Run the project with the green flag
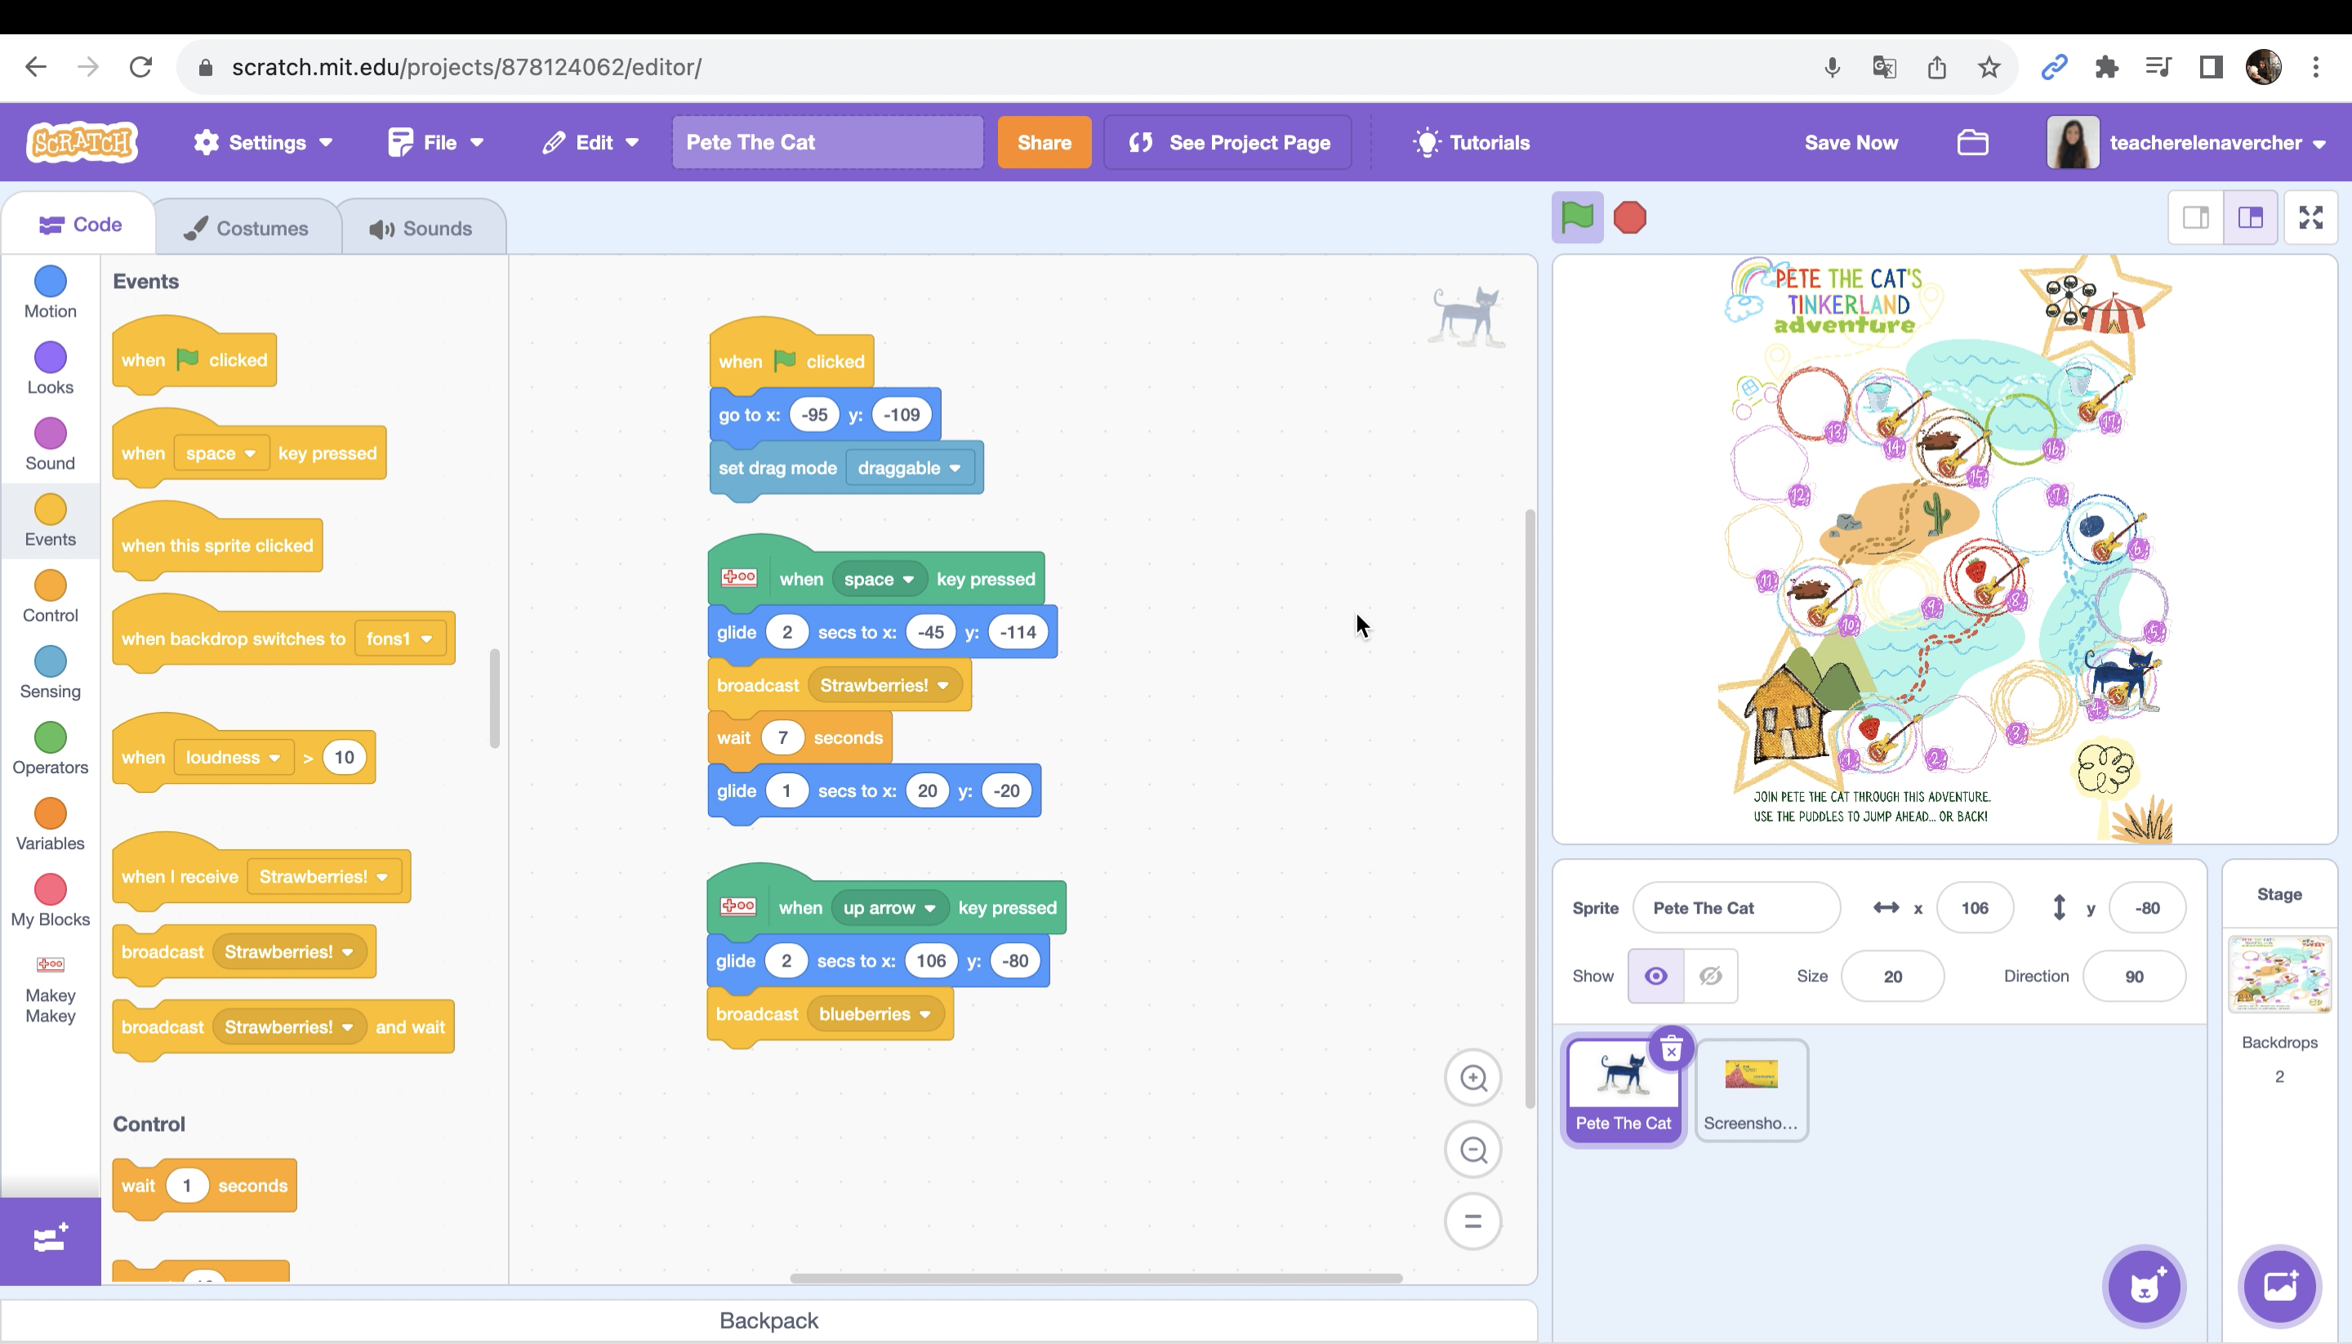The height and width of the screenshot is (1344, 2352). point(1577,216)
